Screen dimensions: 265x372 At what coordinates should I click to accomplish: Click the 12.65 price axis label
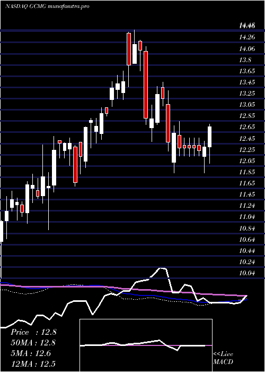248,127
